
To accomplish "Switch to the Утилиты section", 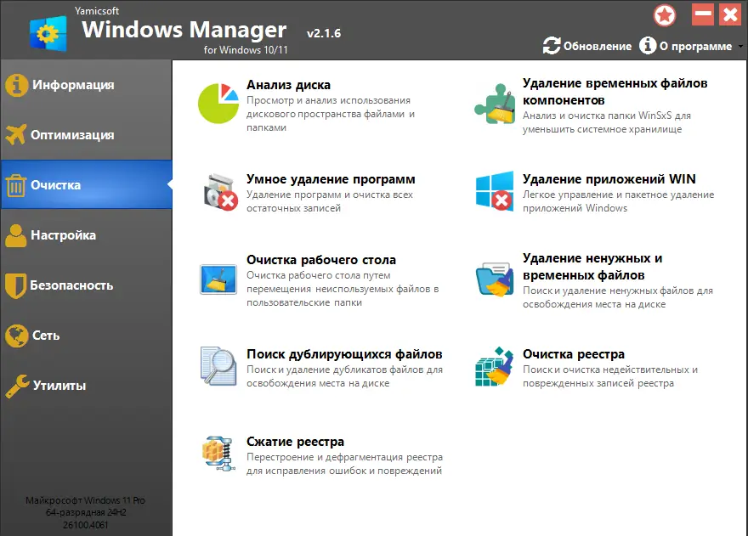I will coord(87,386).
